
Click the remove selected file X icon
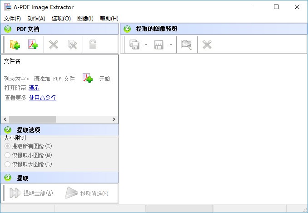(54, 45)
